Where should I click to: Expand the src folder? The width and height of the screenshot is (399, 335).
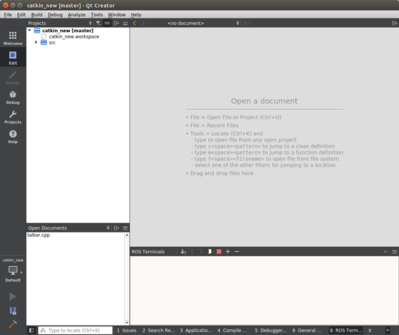36,42
